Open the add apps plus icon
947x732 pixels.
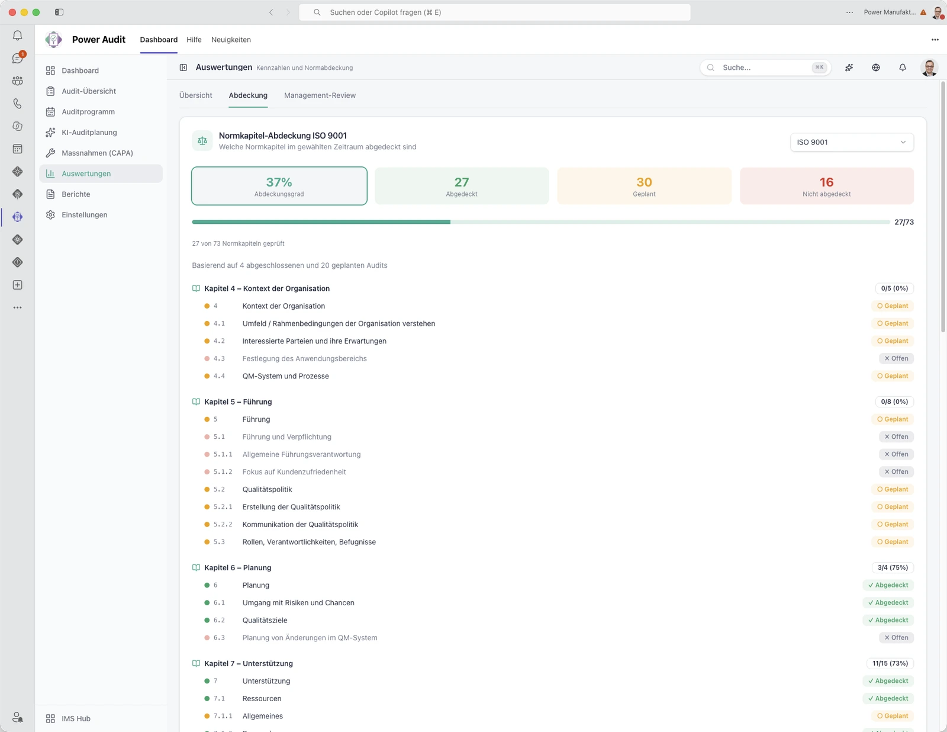coord(18,285)
